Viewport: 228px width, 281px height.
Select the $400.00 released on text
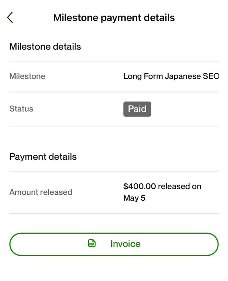coord(162,186)
